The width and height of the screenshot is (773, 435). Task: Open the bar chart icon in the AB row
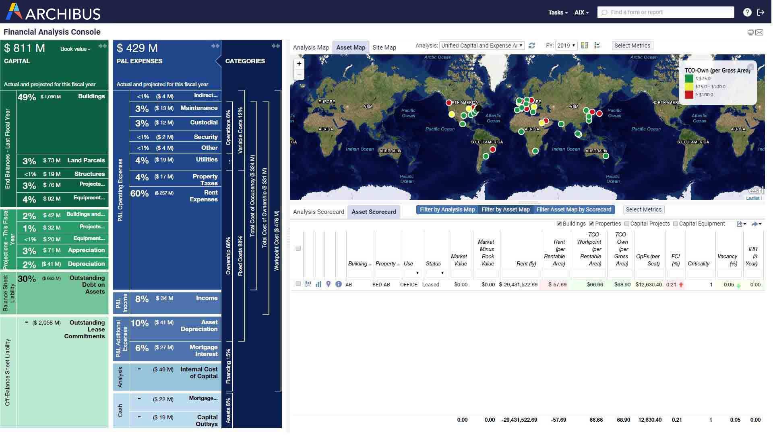pyautogui.click(x=318, y=284)
